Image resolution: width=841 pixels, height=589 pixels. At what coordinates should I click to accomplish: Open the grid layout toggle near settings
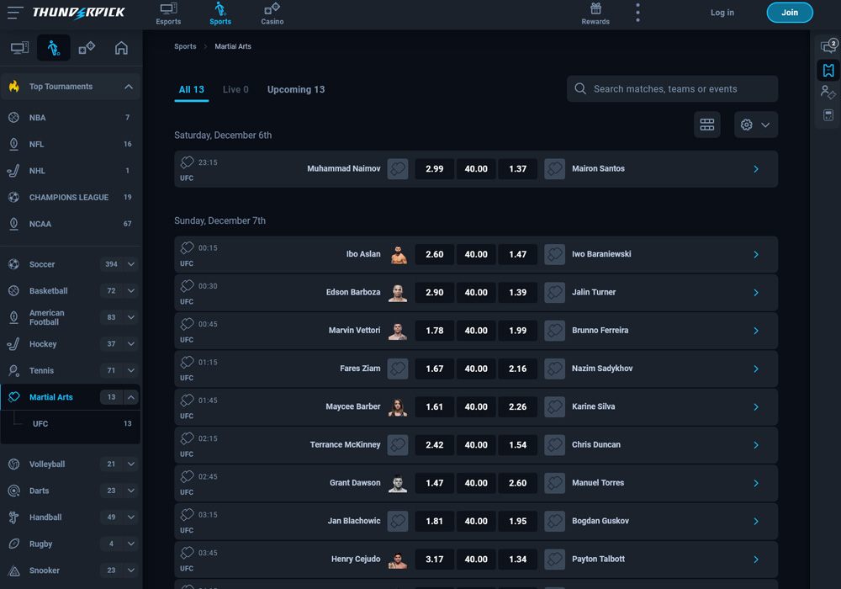(x=707, y=125)
